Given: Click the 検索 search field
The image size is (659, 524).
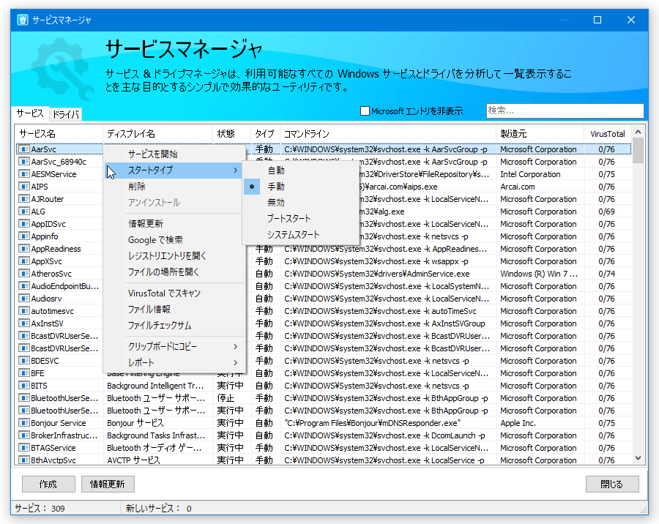Looking at the screenshot, I should point(565,111).
